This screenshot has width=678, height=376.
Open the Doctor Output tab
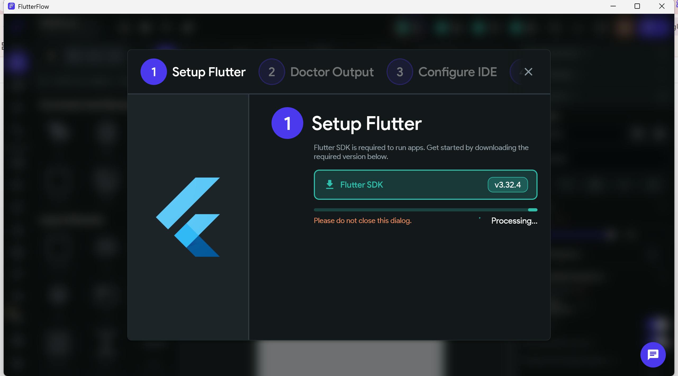pyautogui.click(x=332, y=72)
